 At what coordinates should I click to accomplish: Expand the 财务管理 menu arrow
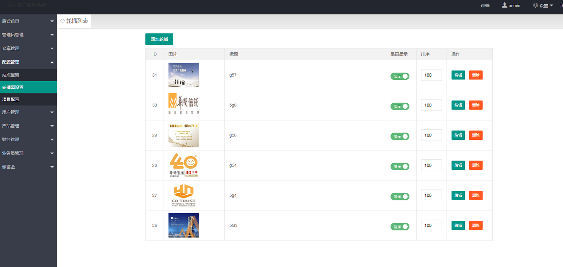52,140
